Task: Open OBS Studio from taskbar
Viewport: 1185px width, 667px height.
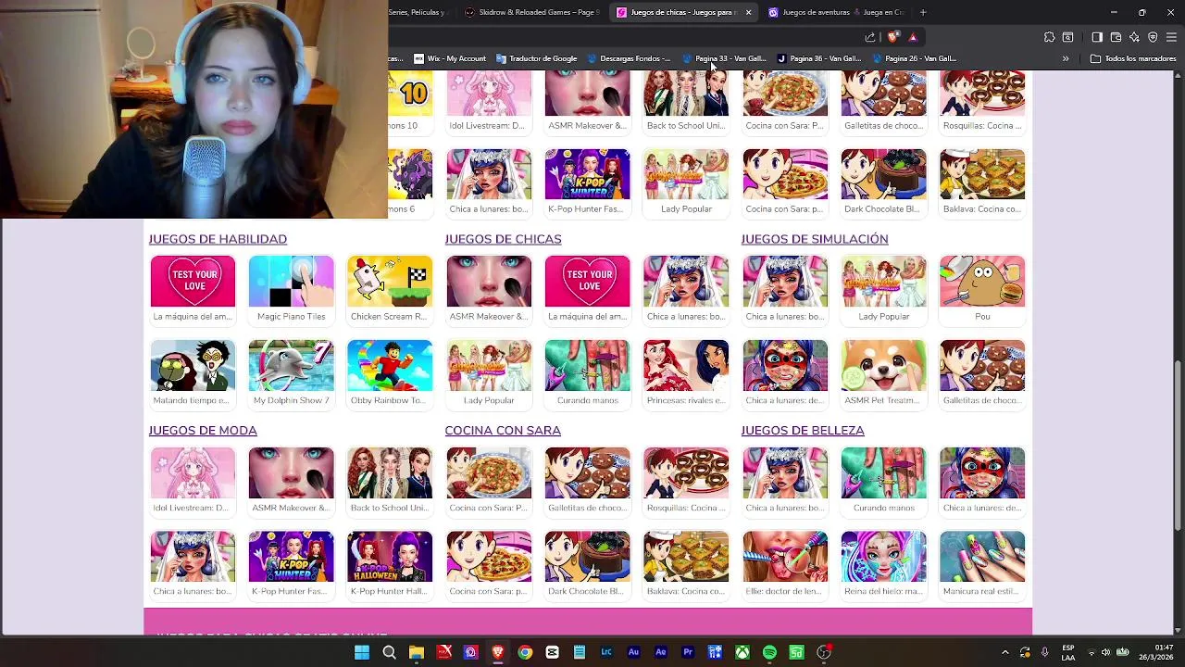Action: [x=823, y=652]
